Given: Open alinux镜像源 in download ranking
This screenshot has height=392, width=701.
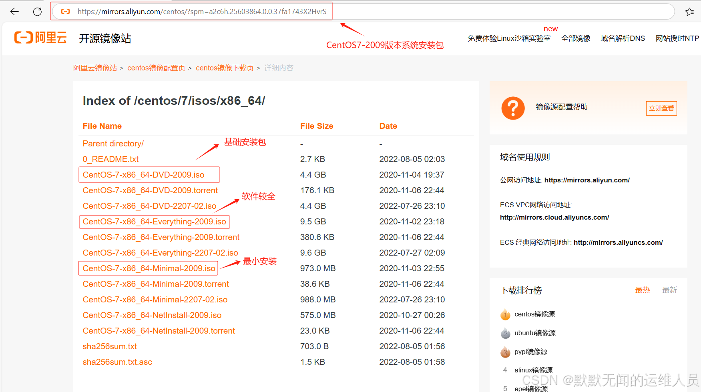Looking at the screenshot, I should (533, 370).
